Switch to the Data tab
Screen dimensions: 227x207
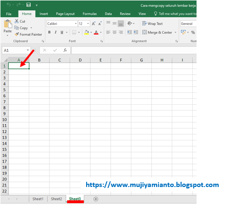coord(108,14)
